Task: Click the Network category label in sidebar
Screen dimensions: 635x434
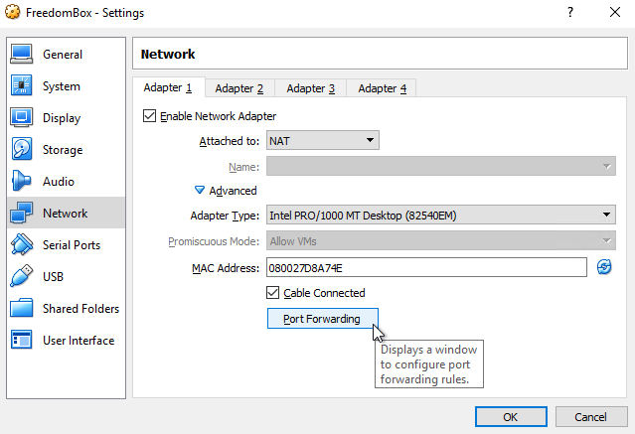Action: (66, 214)
